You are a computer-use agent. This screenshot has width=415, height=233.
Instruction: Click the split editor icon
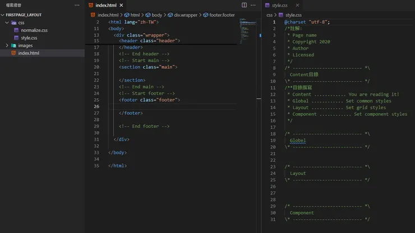tap(245, 5)
